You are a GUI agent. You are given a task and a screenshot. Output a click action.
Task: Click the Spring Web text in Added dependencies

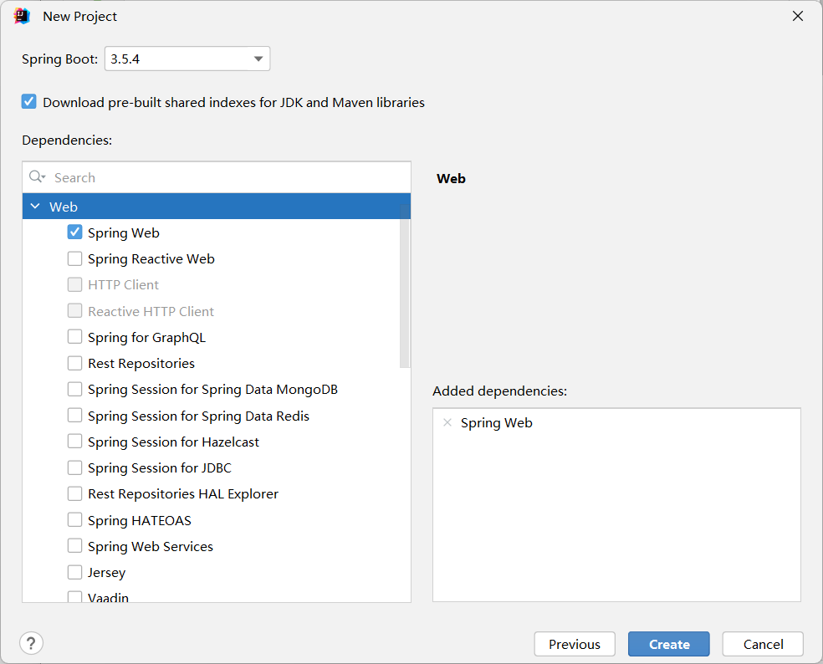coord(497,423)
